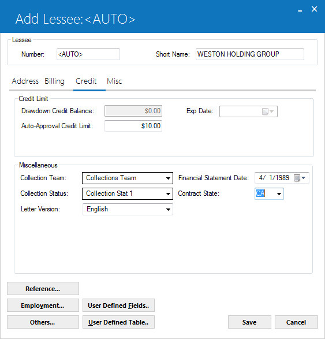Switch to the Address tab
Viewport: 325px width, 339px height.
25,81
